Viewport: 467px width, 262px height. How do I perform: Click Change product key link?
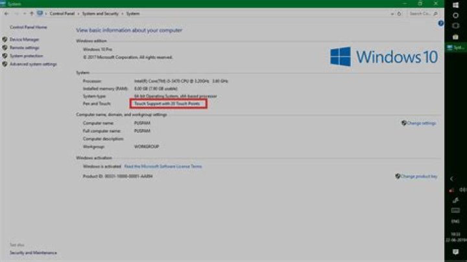[x=419, y=176]
